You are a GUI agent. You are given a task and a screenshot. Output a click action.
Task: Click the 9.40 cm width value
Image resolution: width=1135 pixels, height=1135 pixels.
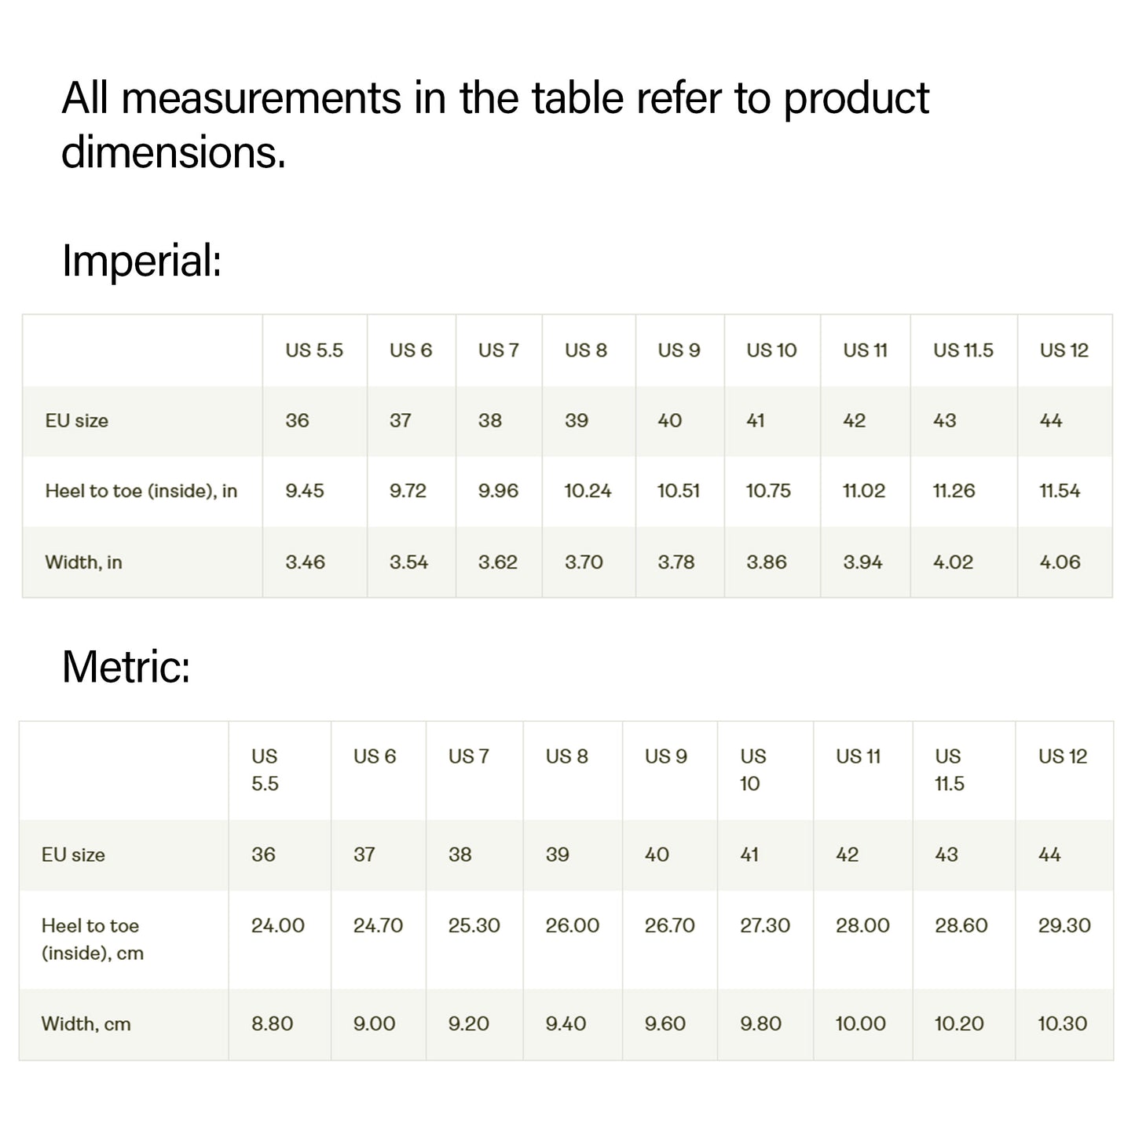pos(566,1024)
